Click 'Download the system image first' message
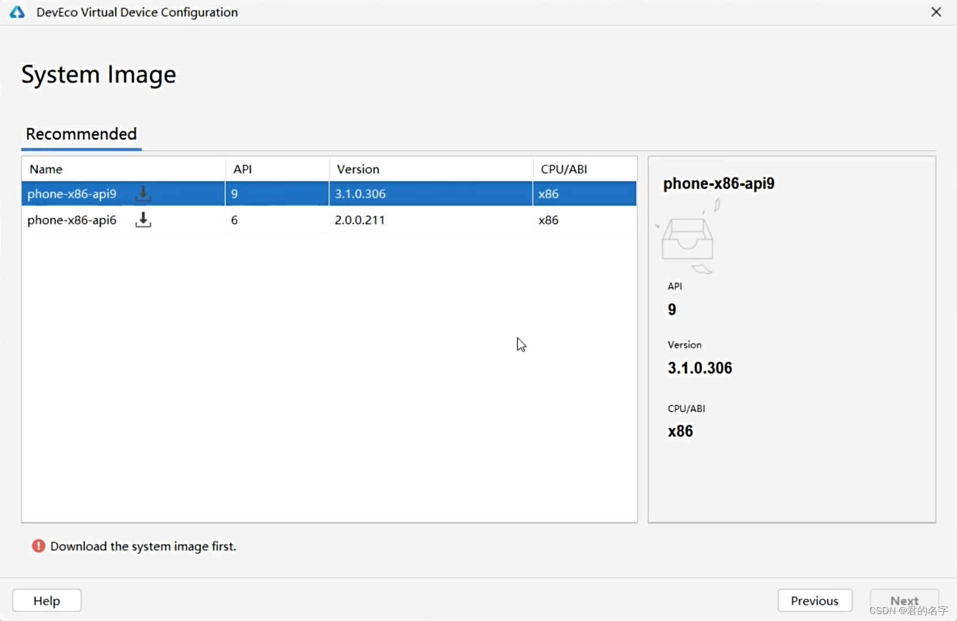This screenshot has width=957, height=621. [143, 546]
